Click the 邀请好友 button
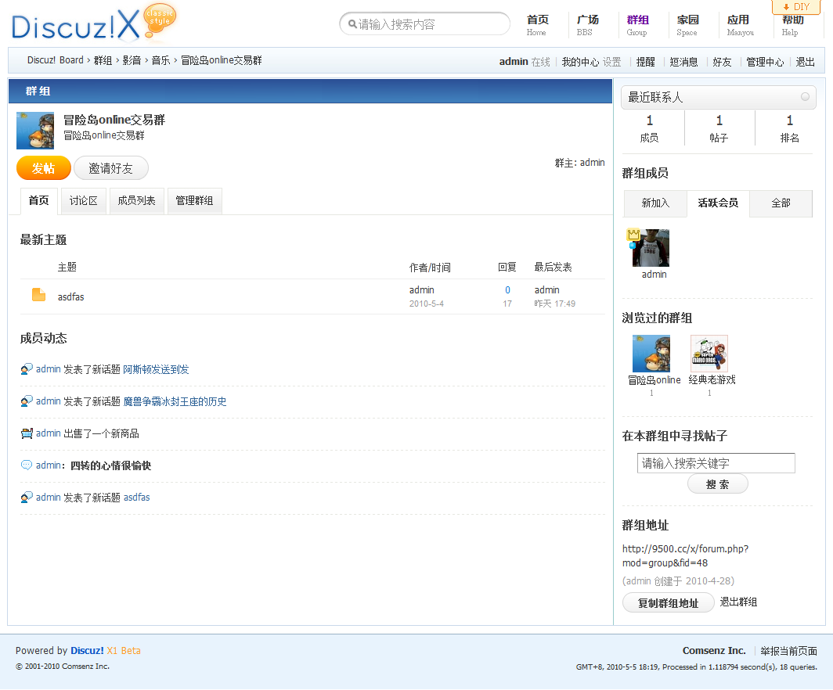 (110, 168)
